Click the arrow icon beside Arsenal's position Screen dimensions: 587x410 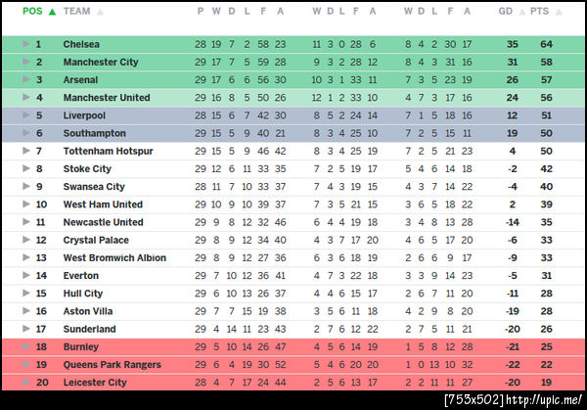pyautogui.click(x=27, y=79)
